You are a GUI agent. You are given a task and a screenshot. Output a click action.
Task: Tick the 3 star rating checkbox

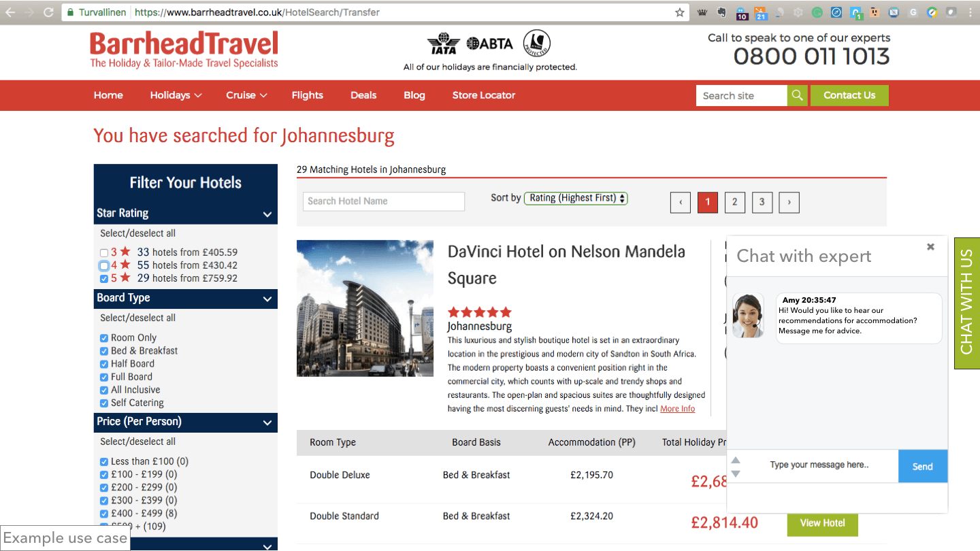click(x=104, y=252)
